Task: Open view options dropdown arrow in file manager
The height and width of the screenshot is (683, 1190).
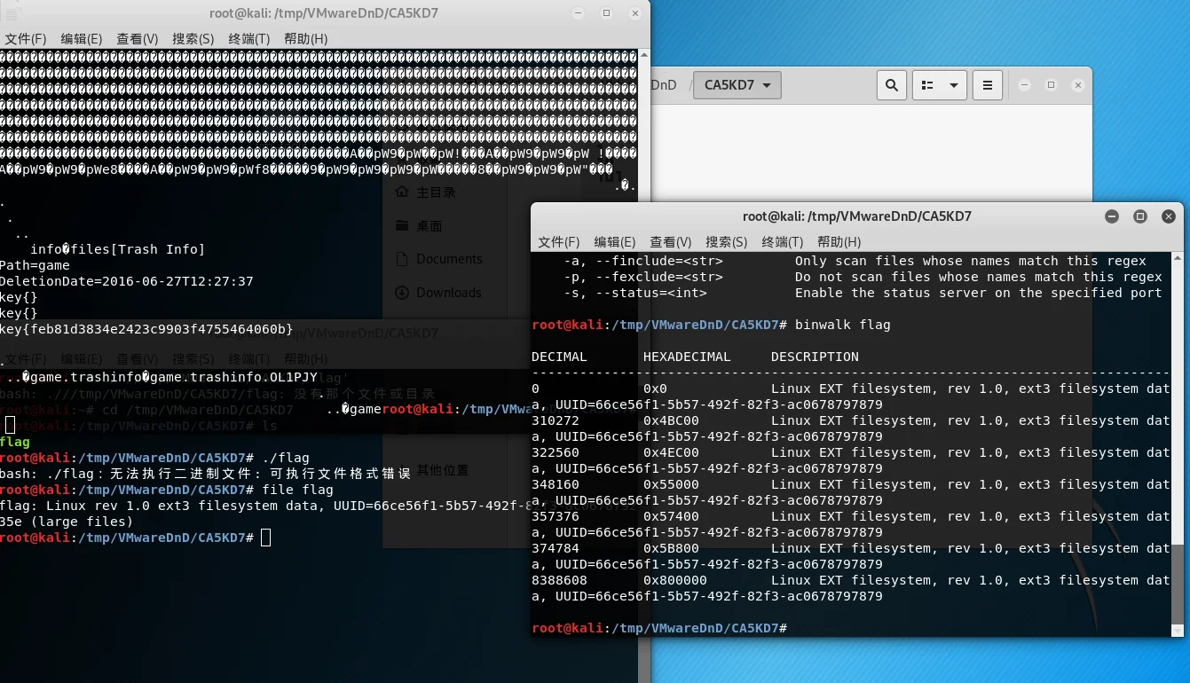Action: click(954, 85)
